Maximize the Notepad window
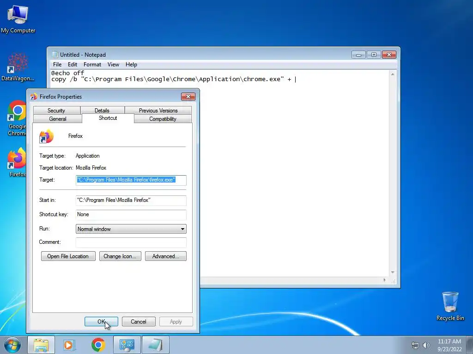The width and height of the screenshot is (473, 354). [x=374, y=55]
